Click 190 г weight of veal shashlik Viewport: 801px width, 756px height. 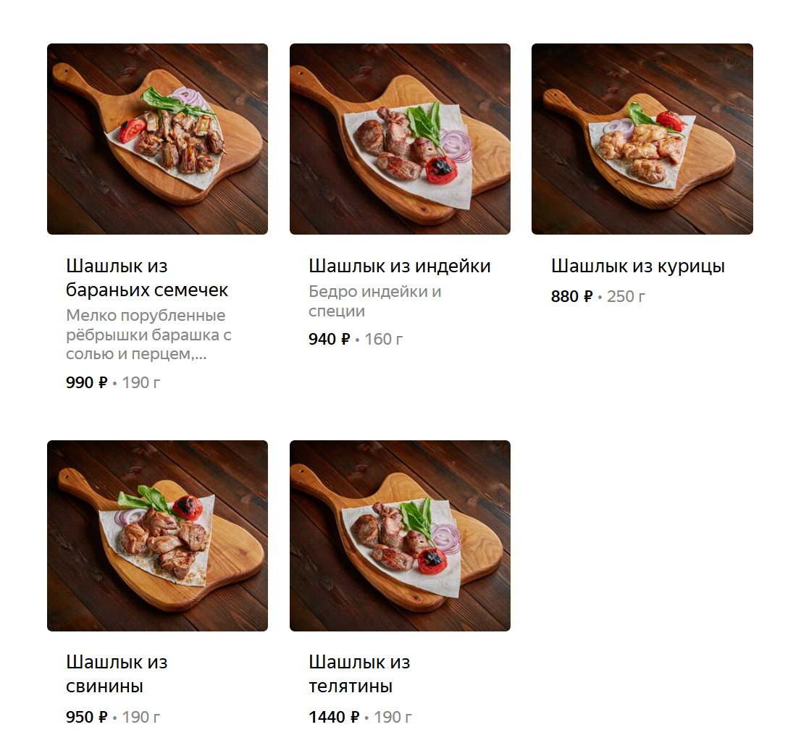tap(393, 717)
